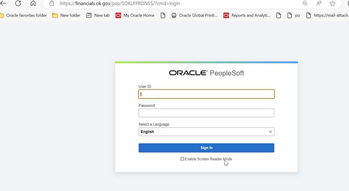Open Reports and Analytics bookmark
Image resolution: width=349 pixels, height=191 pixels.
(247, 15)
